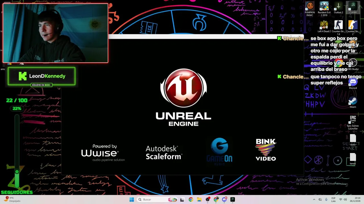This screenshot has height=204, width=364.
Task: Open the Wi-Fi network tray icon
Action: coord(340,199)
